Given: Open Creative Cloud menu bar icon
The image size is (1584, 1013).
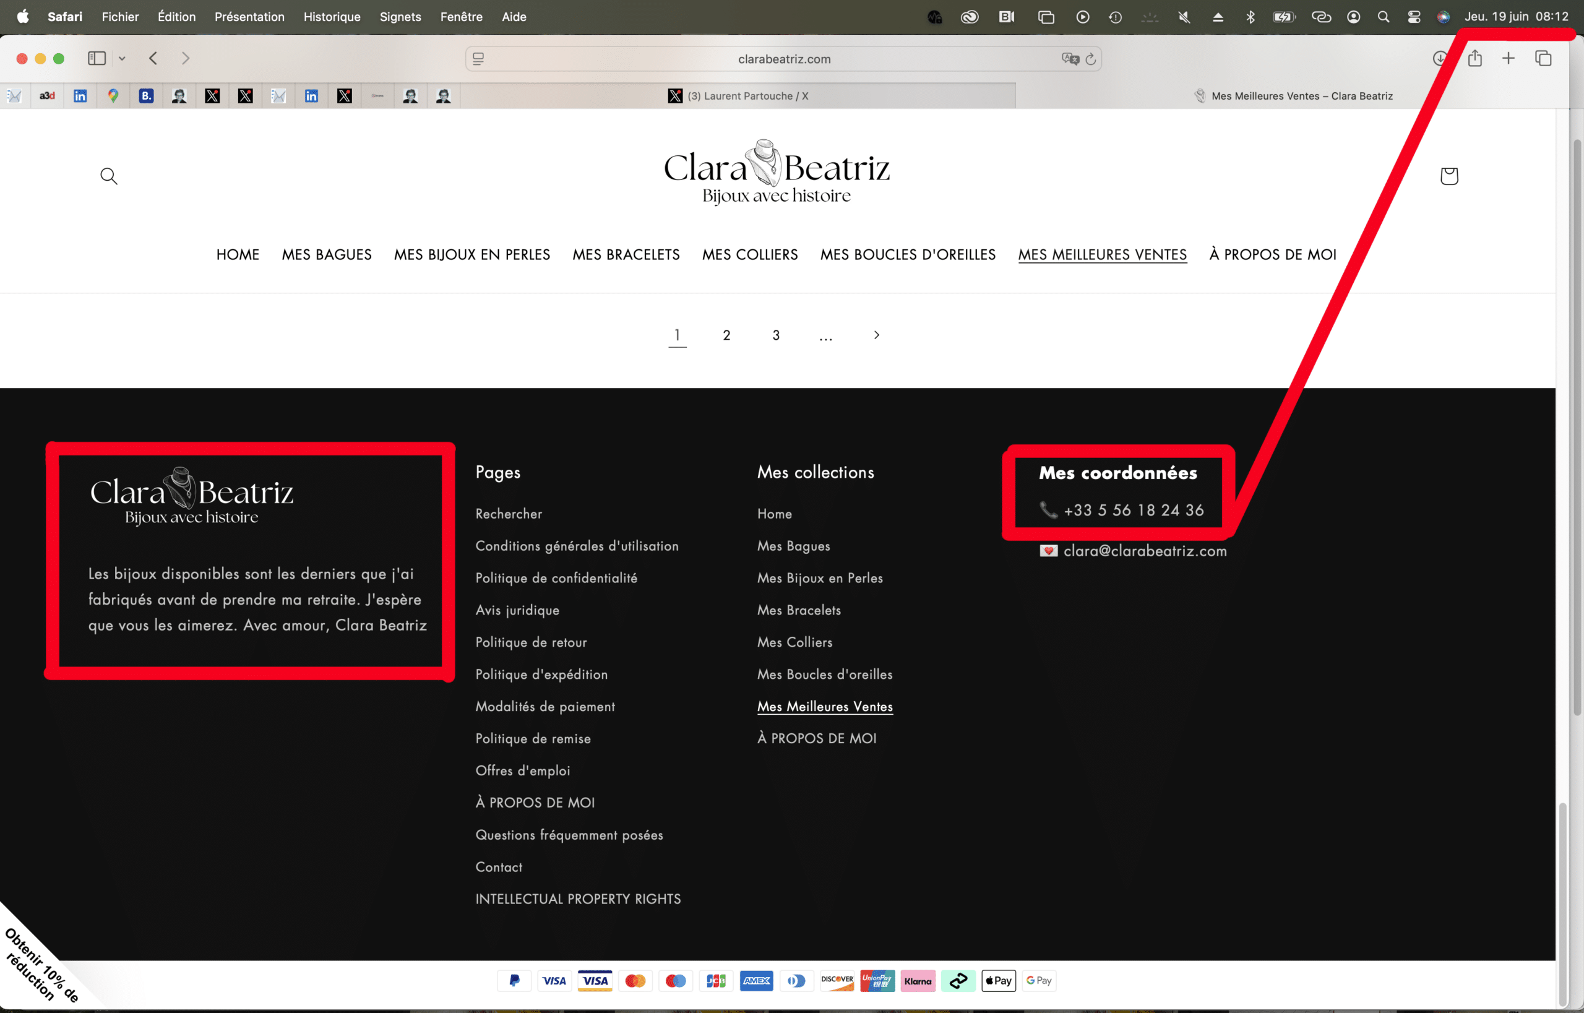Looking at the screenshot, I should (x=970, y=17).
